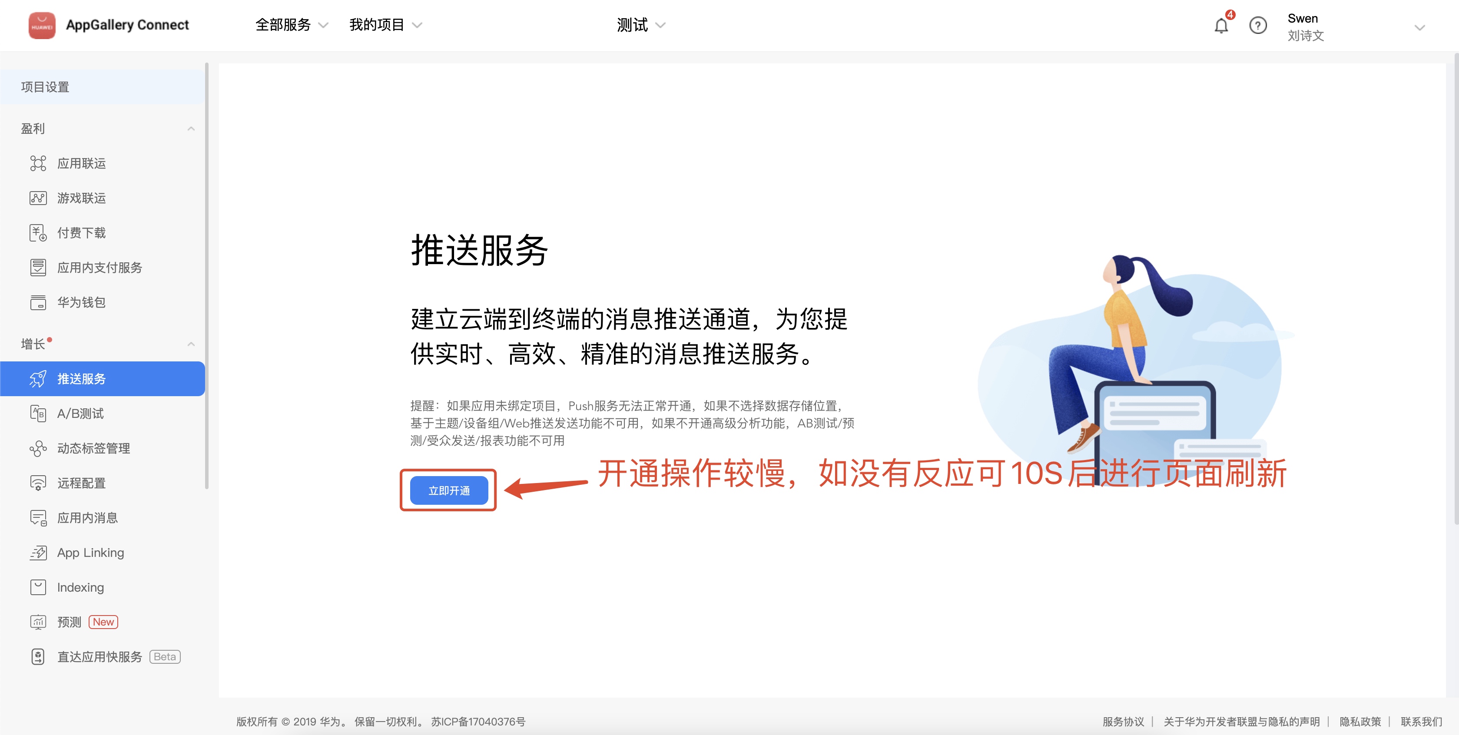Click the 盈利 section header
The image size is (1459, 735).
coord(103,129)
